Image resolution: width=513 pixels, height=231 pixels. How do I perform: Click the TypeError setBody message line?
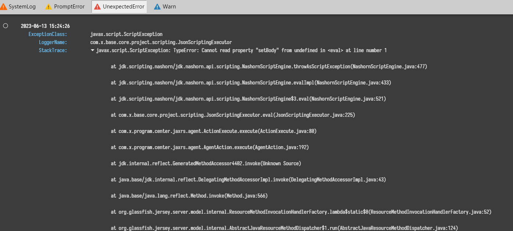tap(241, 50)
